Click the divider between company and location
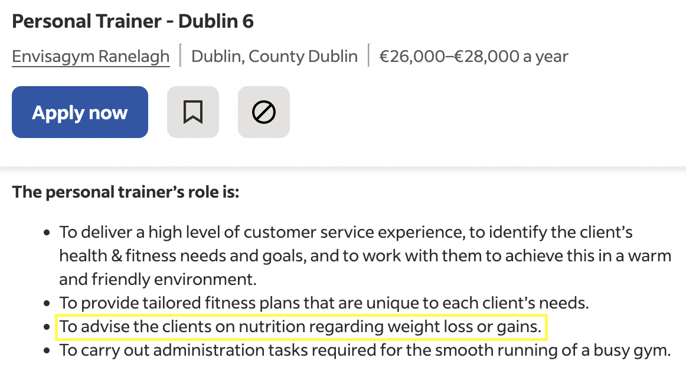The image size is (686, 374). pyautogui.click(x=181, y=56)
